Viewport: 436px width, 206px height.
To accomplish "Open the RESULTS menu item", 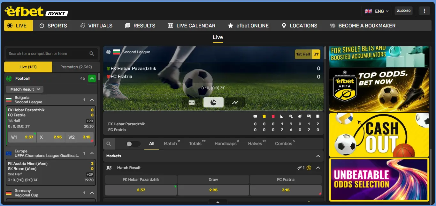I will (x=140, y=26).
